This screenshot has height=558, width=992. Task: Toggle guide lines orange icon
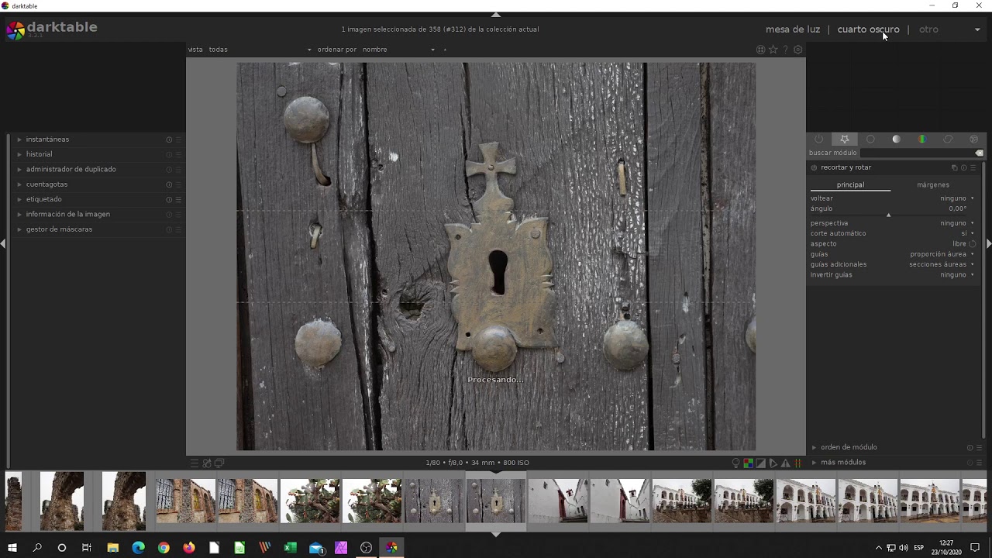pyautogui.click(x=797, y=463)
